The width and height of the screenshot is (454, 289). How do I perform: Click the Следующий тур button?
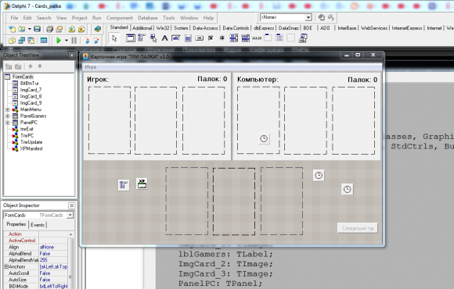tap(358, 228)
